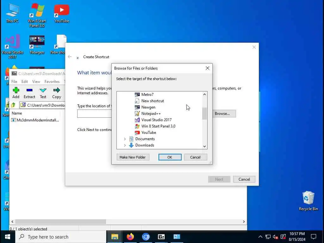The width and height of the screenshot is (324, 243).
Task: Select the YouTube desktop shortcut
Action: click(x=62, y=13)
